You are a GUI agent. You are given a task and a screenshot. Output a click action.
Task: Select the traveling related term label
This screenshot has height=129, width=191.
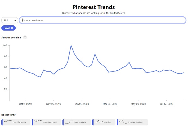pyautogui.click(x=107, y=122)
